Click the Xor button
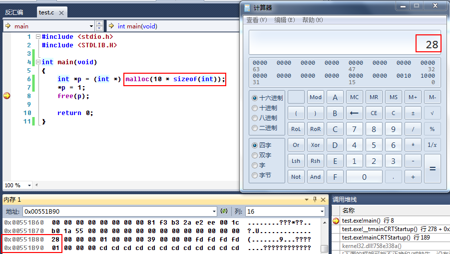 [316, 145]
